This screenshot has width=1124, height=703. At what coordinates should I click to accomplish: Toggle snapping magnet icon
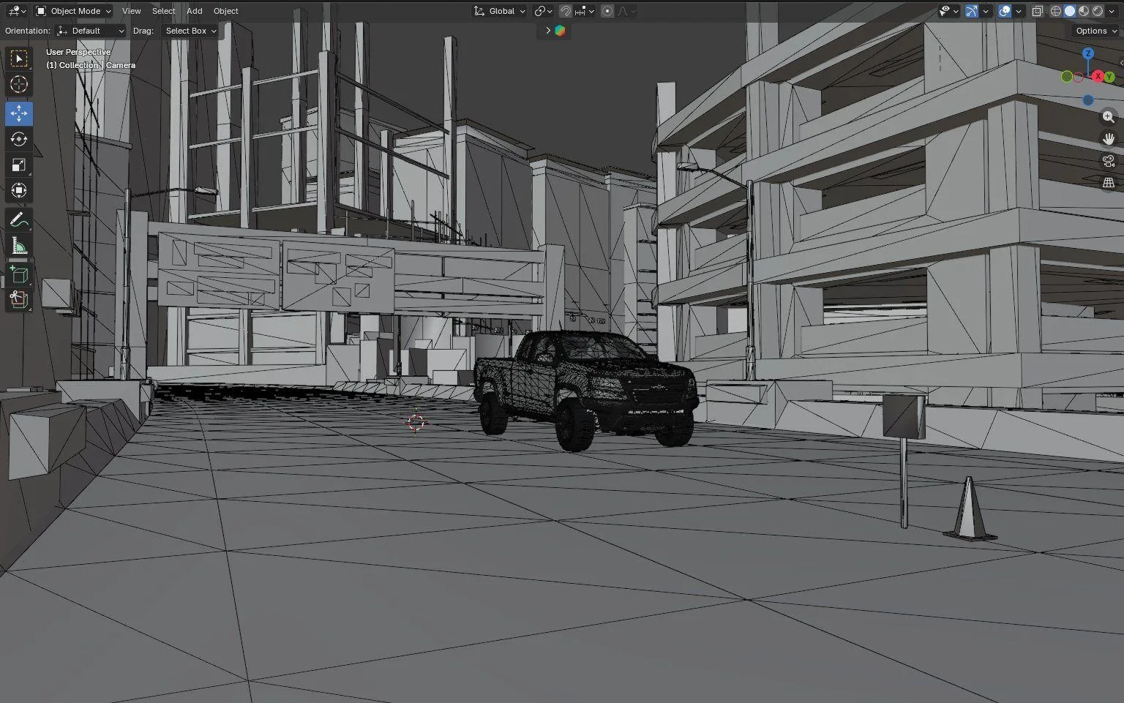click(x=565, y=11)
